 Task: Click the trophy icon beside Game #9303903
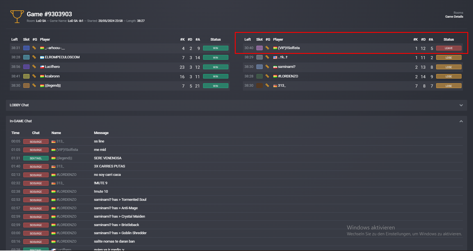pyautogui.click(x=17, y=17)
